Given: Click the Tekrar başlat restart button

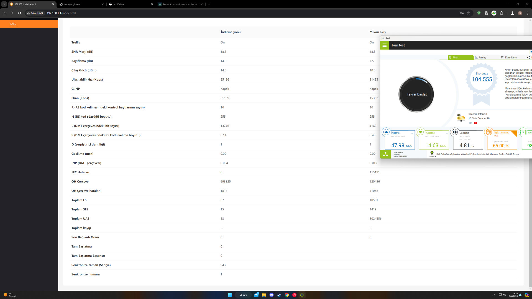Looking at the screenshot, I should click(416, 94).
